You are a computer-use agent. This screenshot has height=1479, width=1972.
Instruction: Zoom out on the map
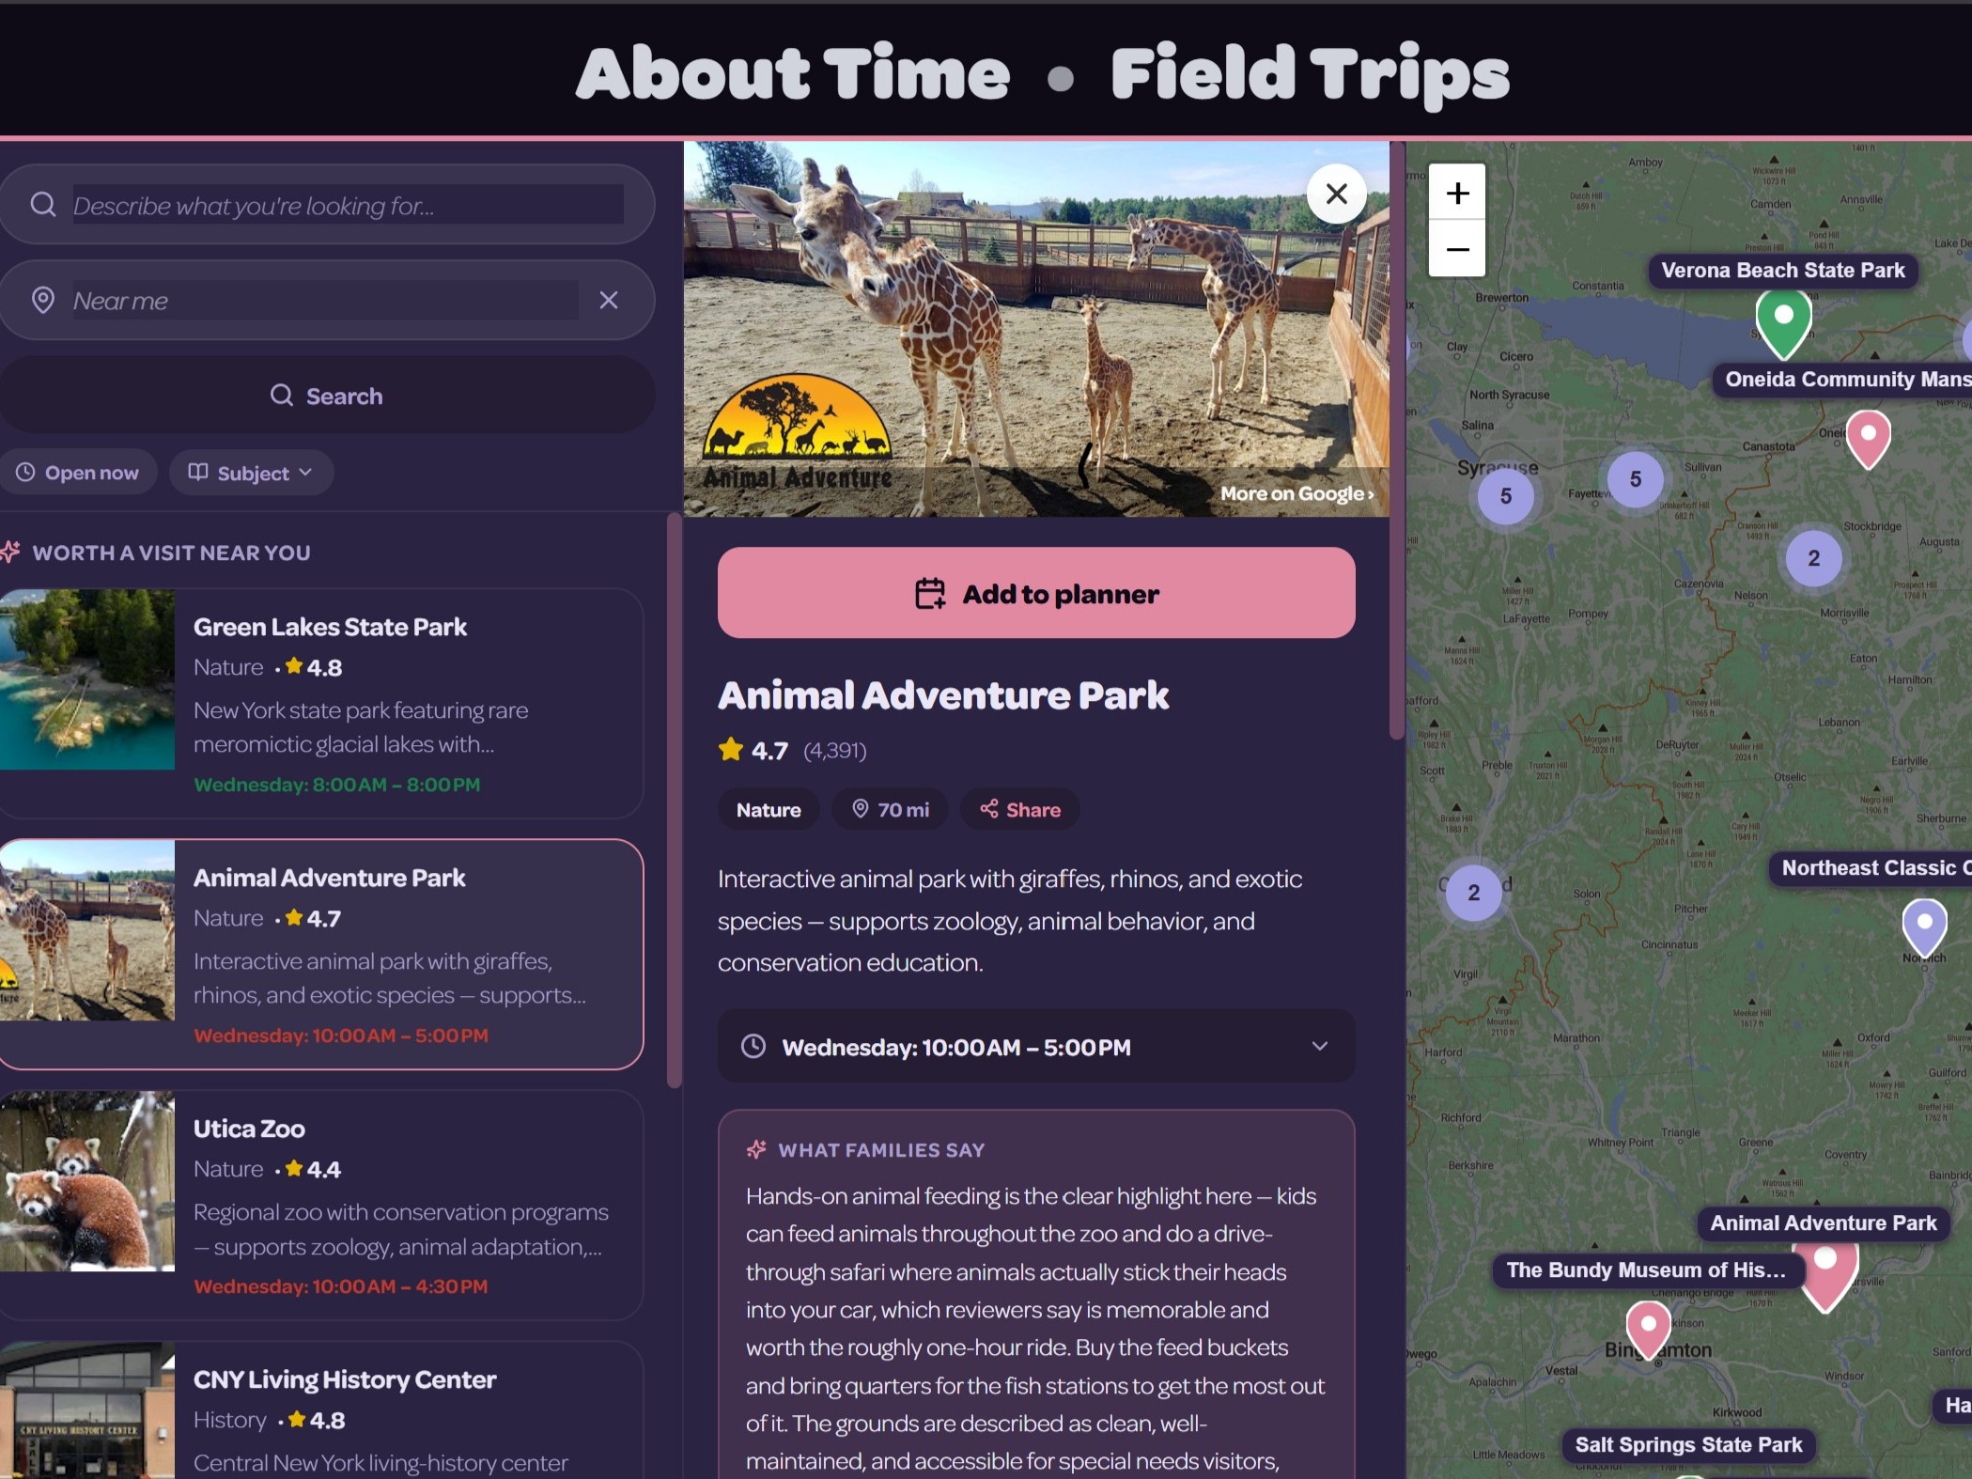pos(1457,249)
